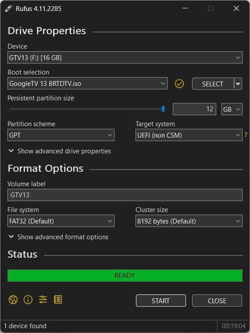Viewport: 250px width, 333px height.
Task: Click the ISO checksum checkmark icon
Action: click(179, 84)
